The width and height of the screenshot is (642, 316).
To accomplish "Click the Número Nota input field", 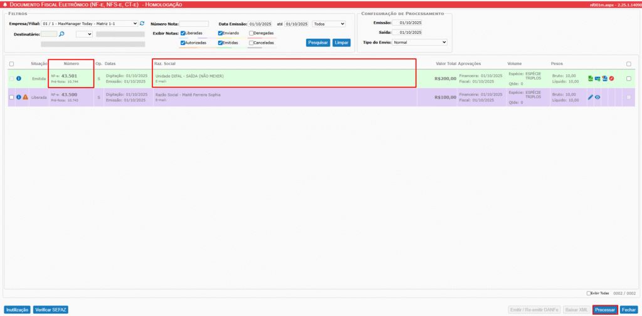I will click(194, 24).
